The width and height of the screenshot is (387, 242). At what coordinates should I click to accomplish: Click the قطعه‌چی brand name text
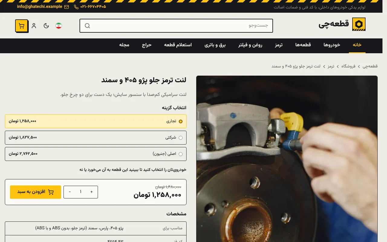pyautogui.click(x=334, y=24)
